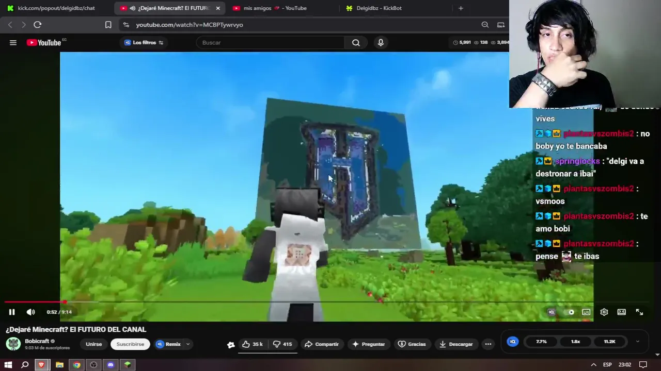Click the browser zoom magnifier icon
The height and width of the screenshot is (371, 661).
(485, 25)
